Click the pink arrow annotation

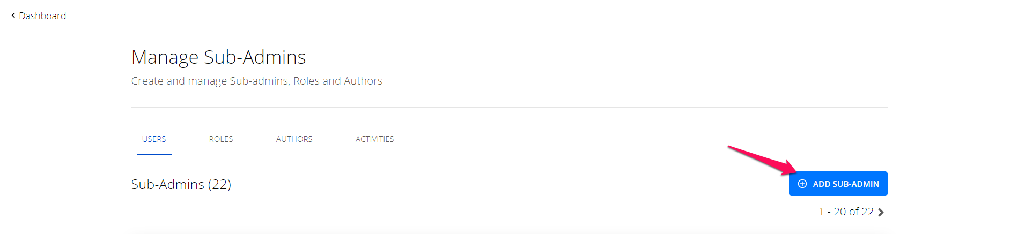tap(762, 160)
